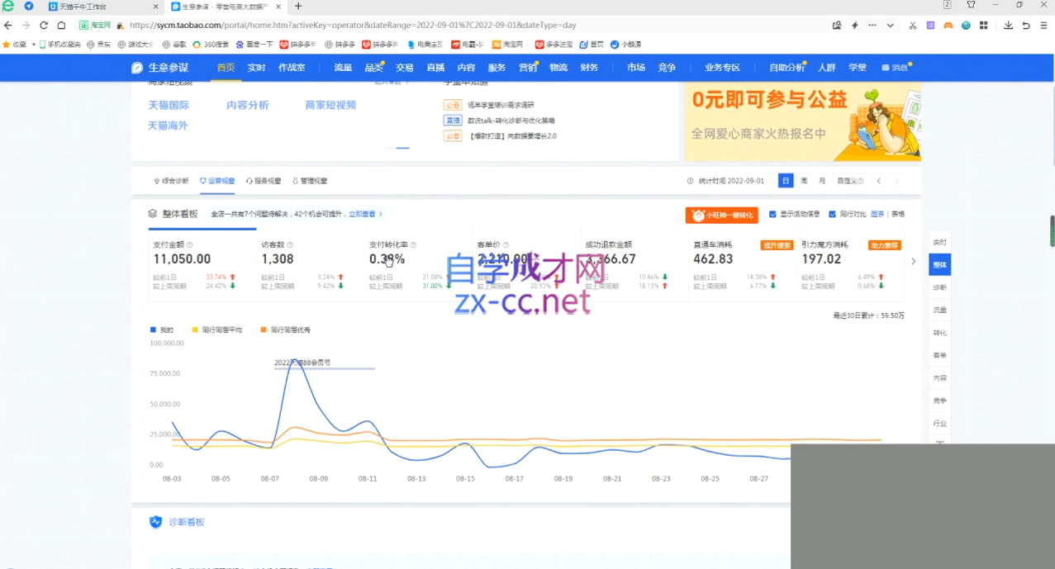Click the browser home icon
Screen dimensions: 1055x569
click(x=61, y=26)
